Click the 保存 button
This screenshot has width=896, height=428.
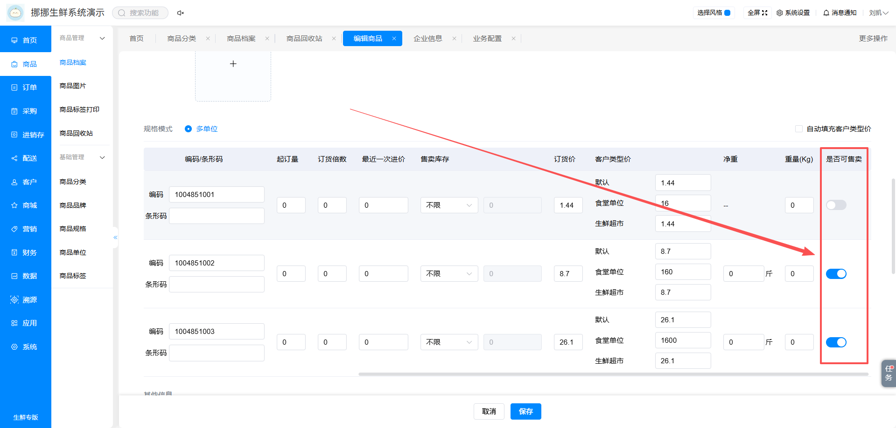526,412
